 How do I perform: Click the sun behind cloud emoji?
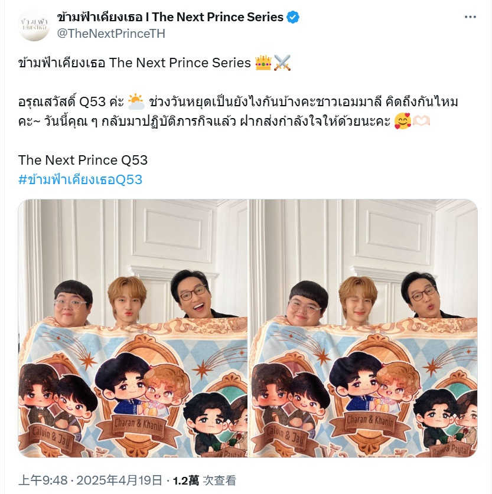pyautogui.click(x=136, y=102)
